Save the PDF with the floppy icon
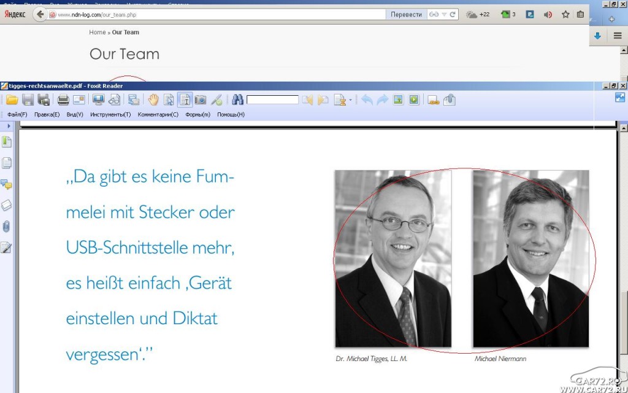The height and width of the screenshot is (393, 628). tap(28, 100)
